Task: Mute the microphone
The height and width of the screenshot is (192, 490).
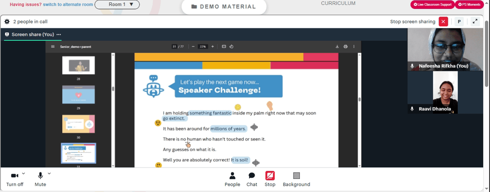Action: (x=40, y=179)
